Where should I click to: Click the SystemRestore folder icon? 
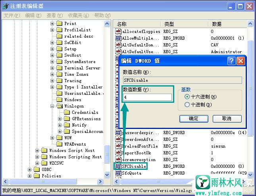point(59,61)
